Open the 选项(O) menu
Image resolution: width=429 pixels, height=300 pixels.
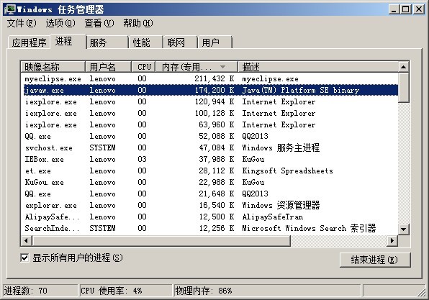click(60, 23)
